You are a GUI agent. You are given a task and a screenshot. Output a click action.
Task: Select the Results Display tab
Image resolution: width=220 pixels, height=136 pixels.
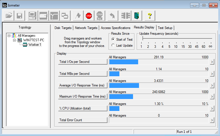click(144, 27)
